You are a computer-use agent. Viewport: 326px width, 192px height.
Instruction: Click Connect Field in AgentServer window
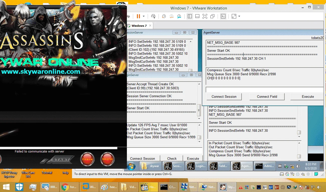point(267,96)
